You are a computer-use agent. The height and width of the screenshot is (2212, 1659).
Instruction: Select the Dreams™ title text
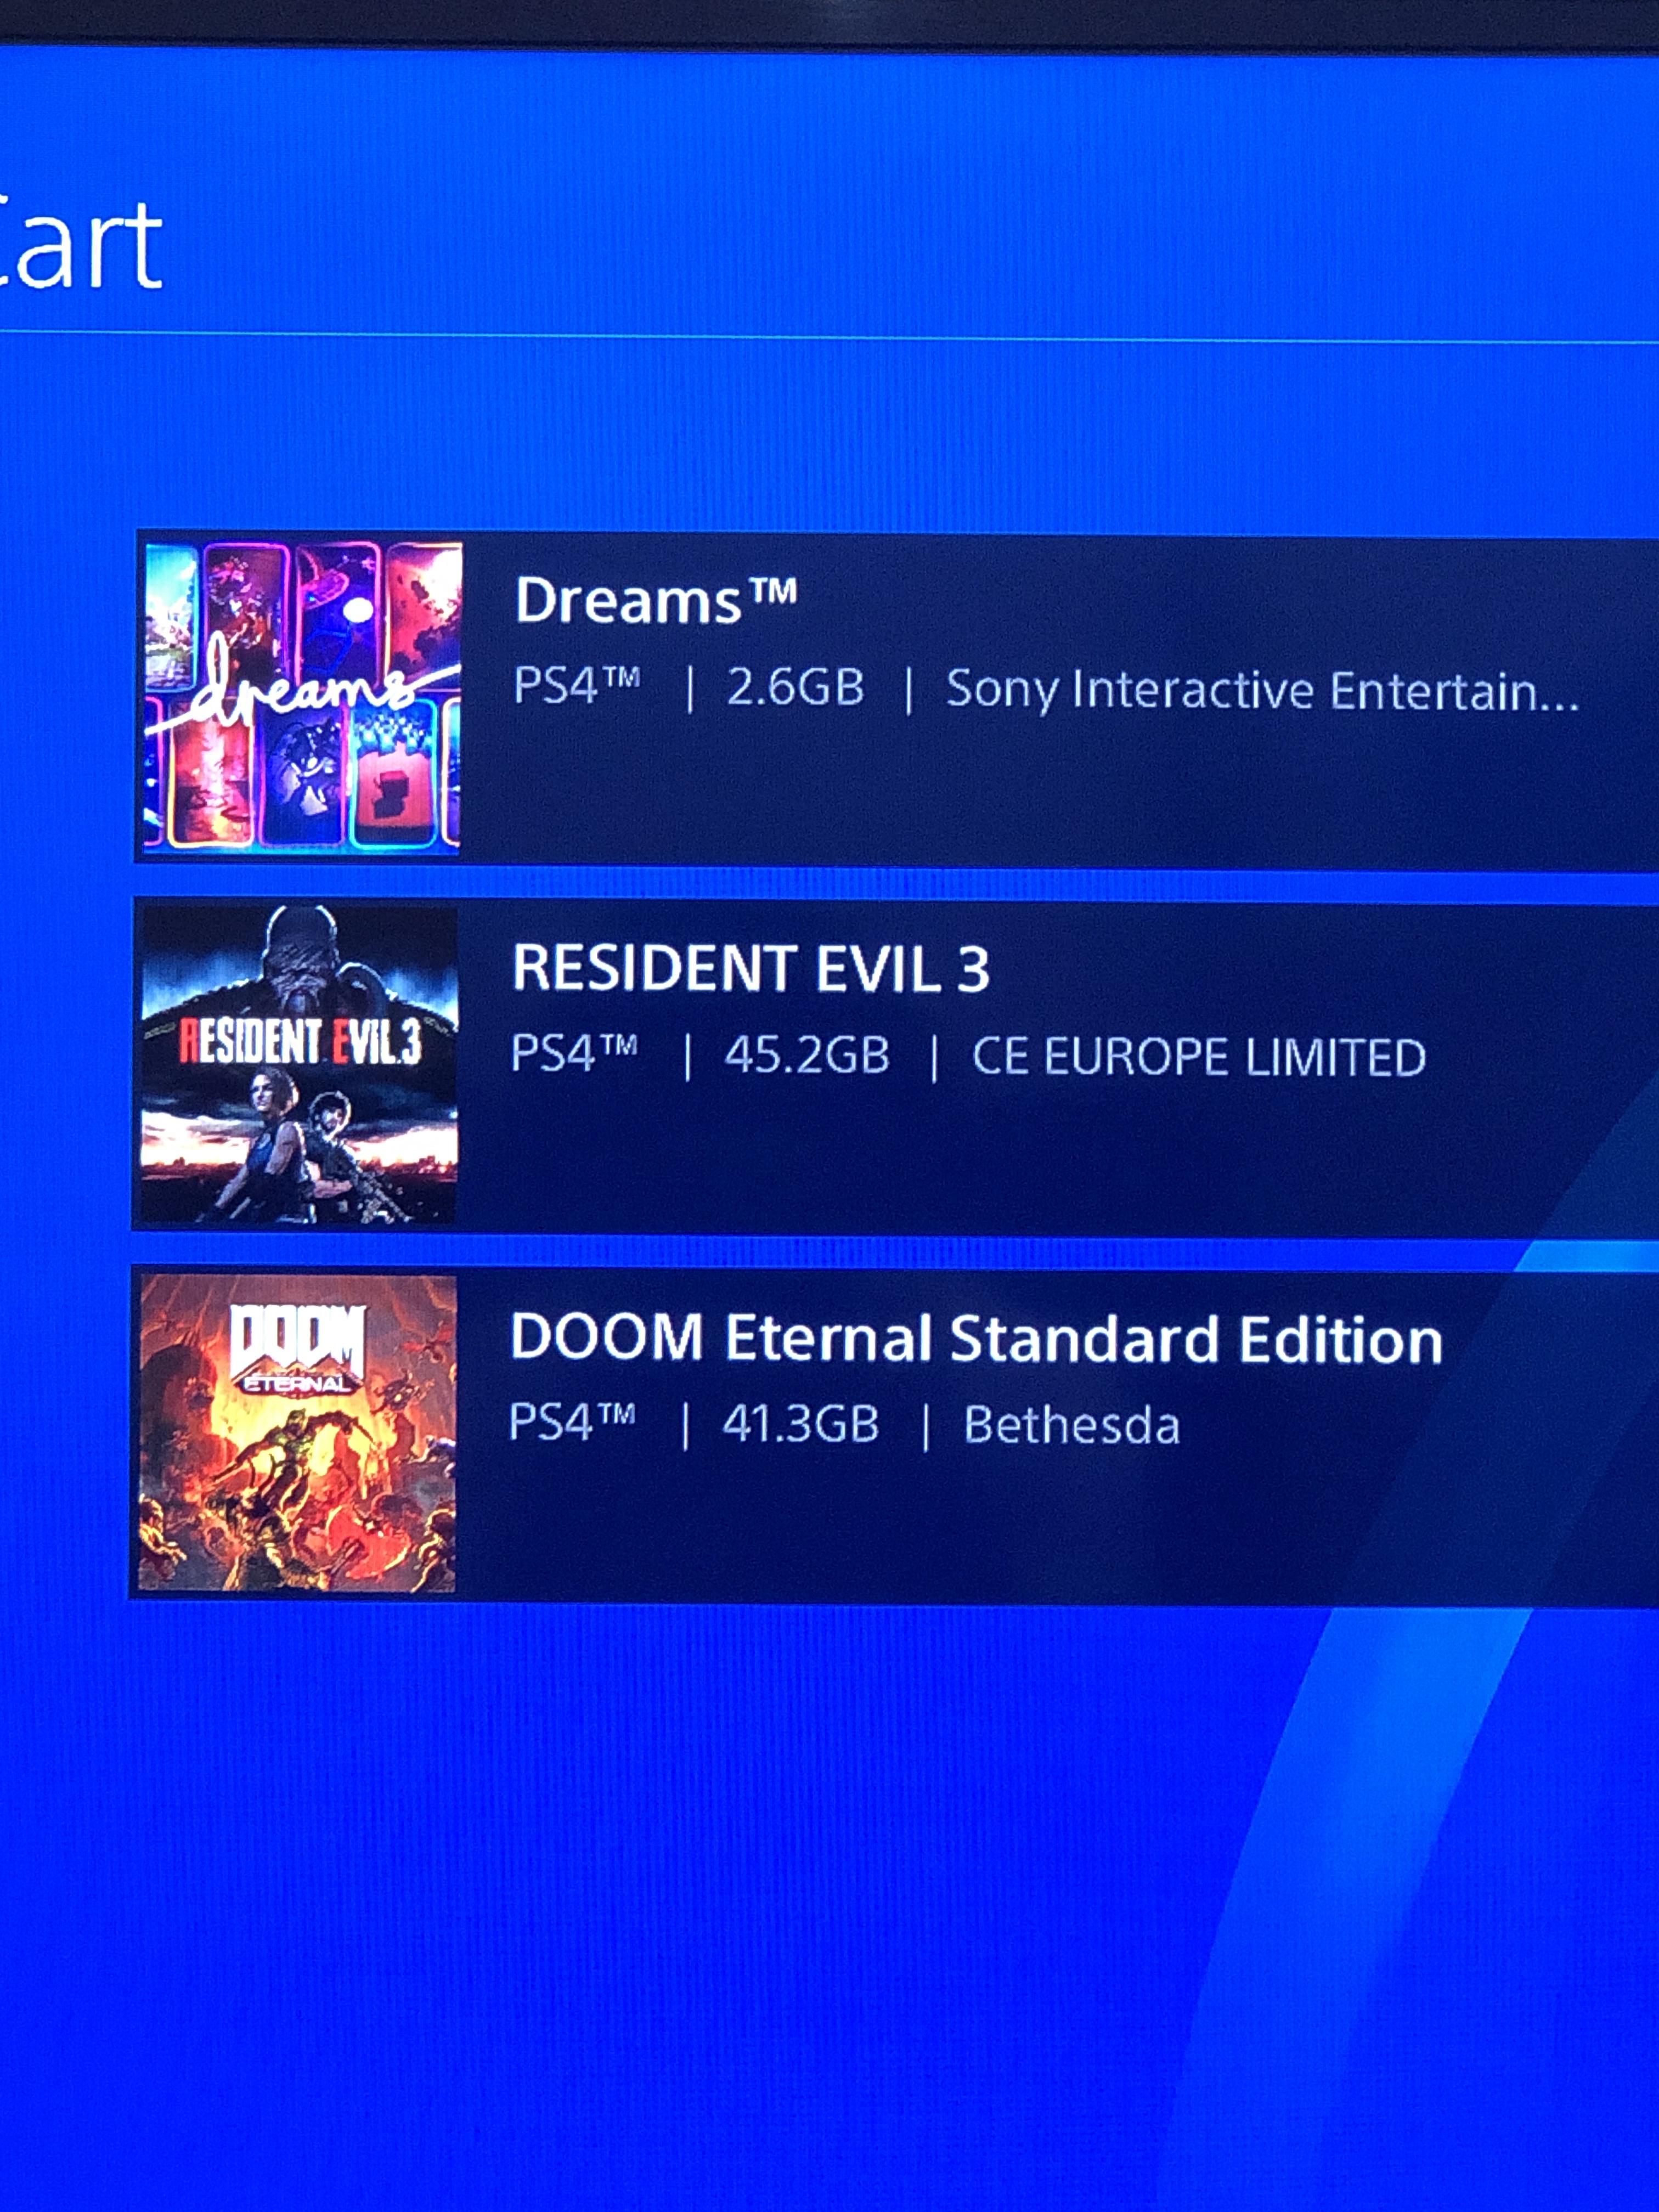tap(655, 601)
